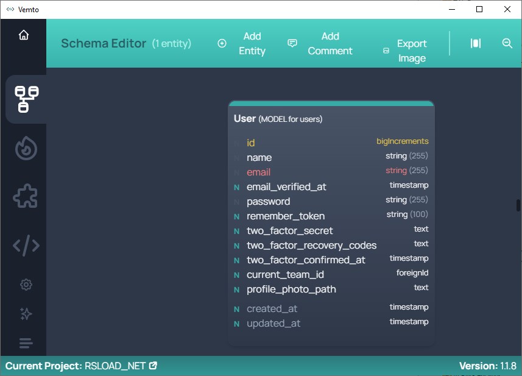
Task: Click the Export Image icon
Action: tap(386, 51)
